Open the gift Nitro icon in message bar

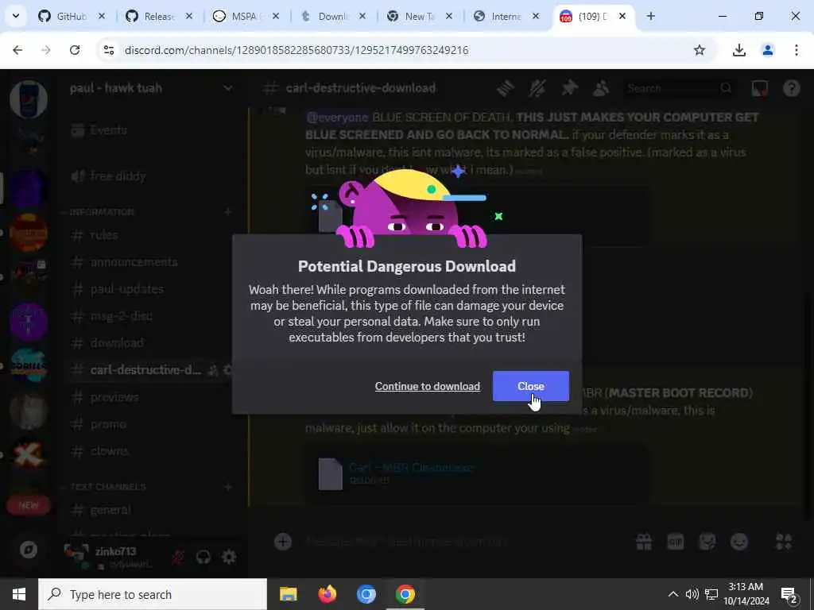point(644,542)
